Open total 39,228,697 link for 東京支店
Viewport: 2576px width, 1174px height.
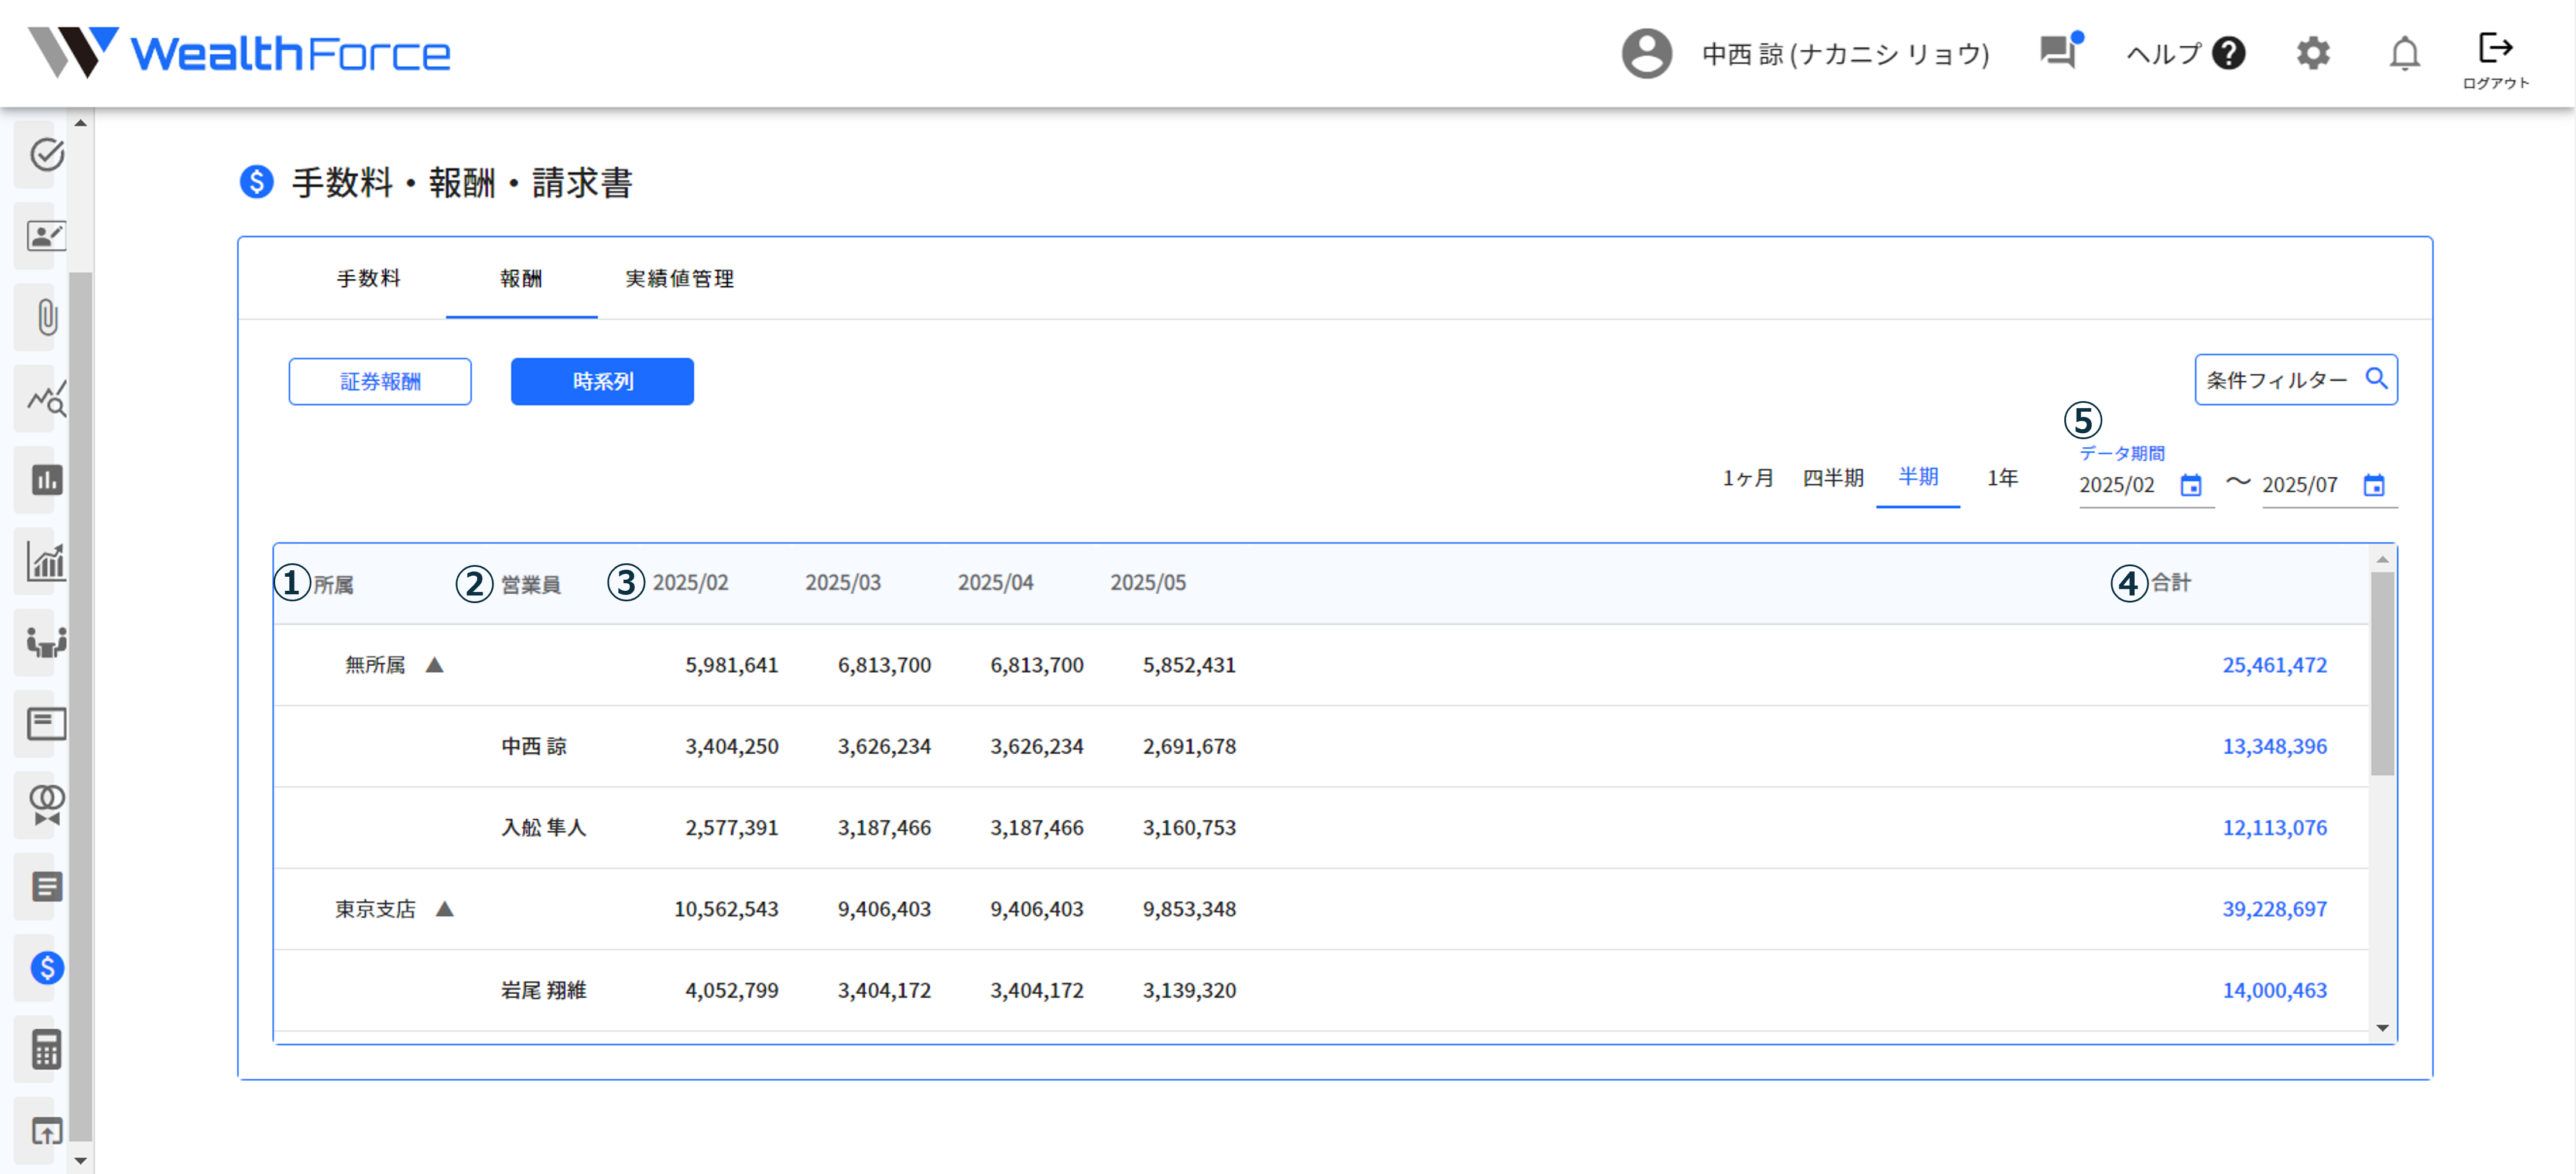pyautogui.click(x=2274, y=909)
